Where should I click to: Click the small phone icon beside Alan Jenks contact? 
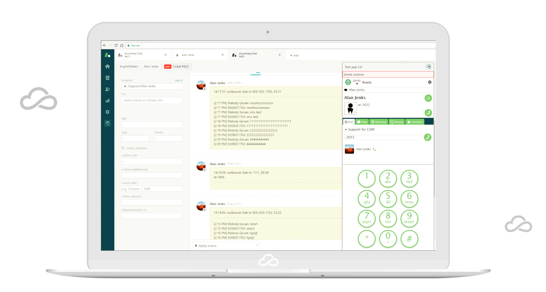(375, 149)
